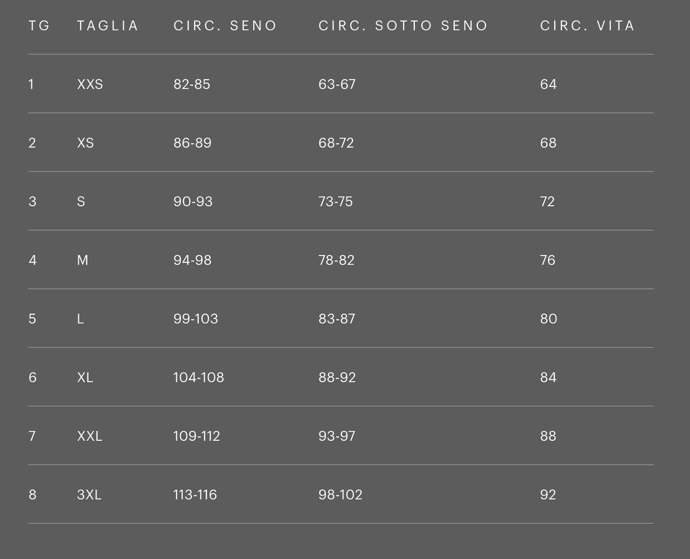
Task: Click underbust value 88-92
Action: (x=337, y=377)
